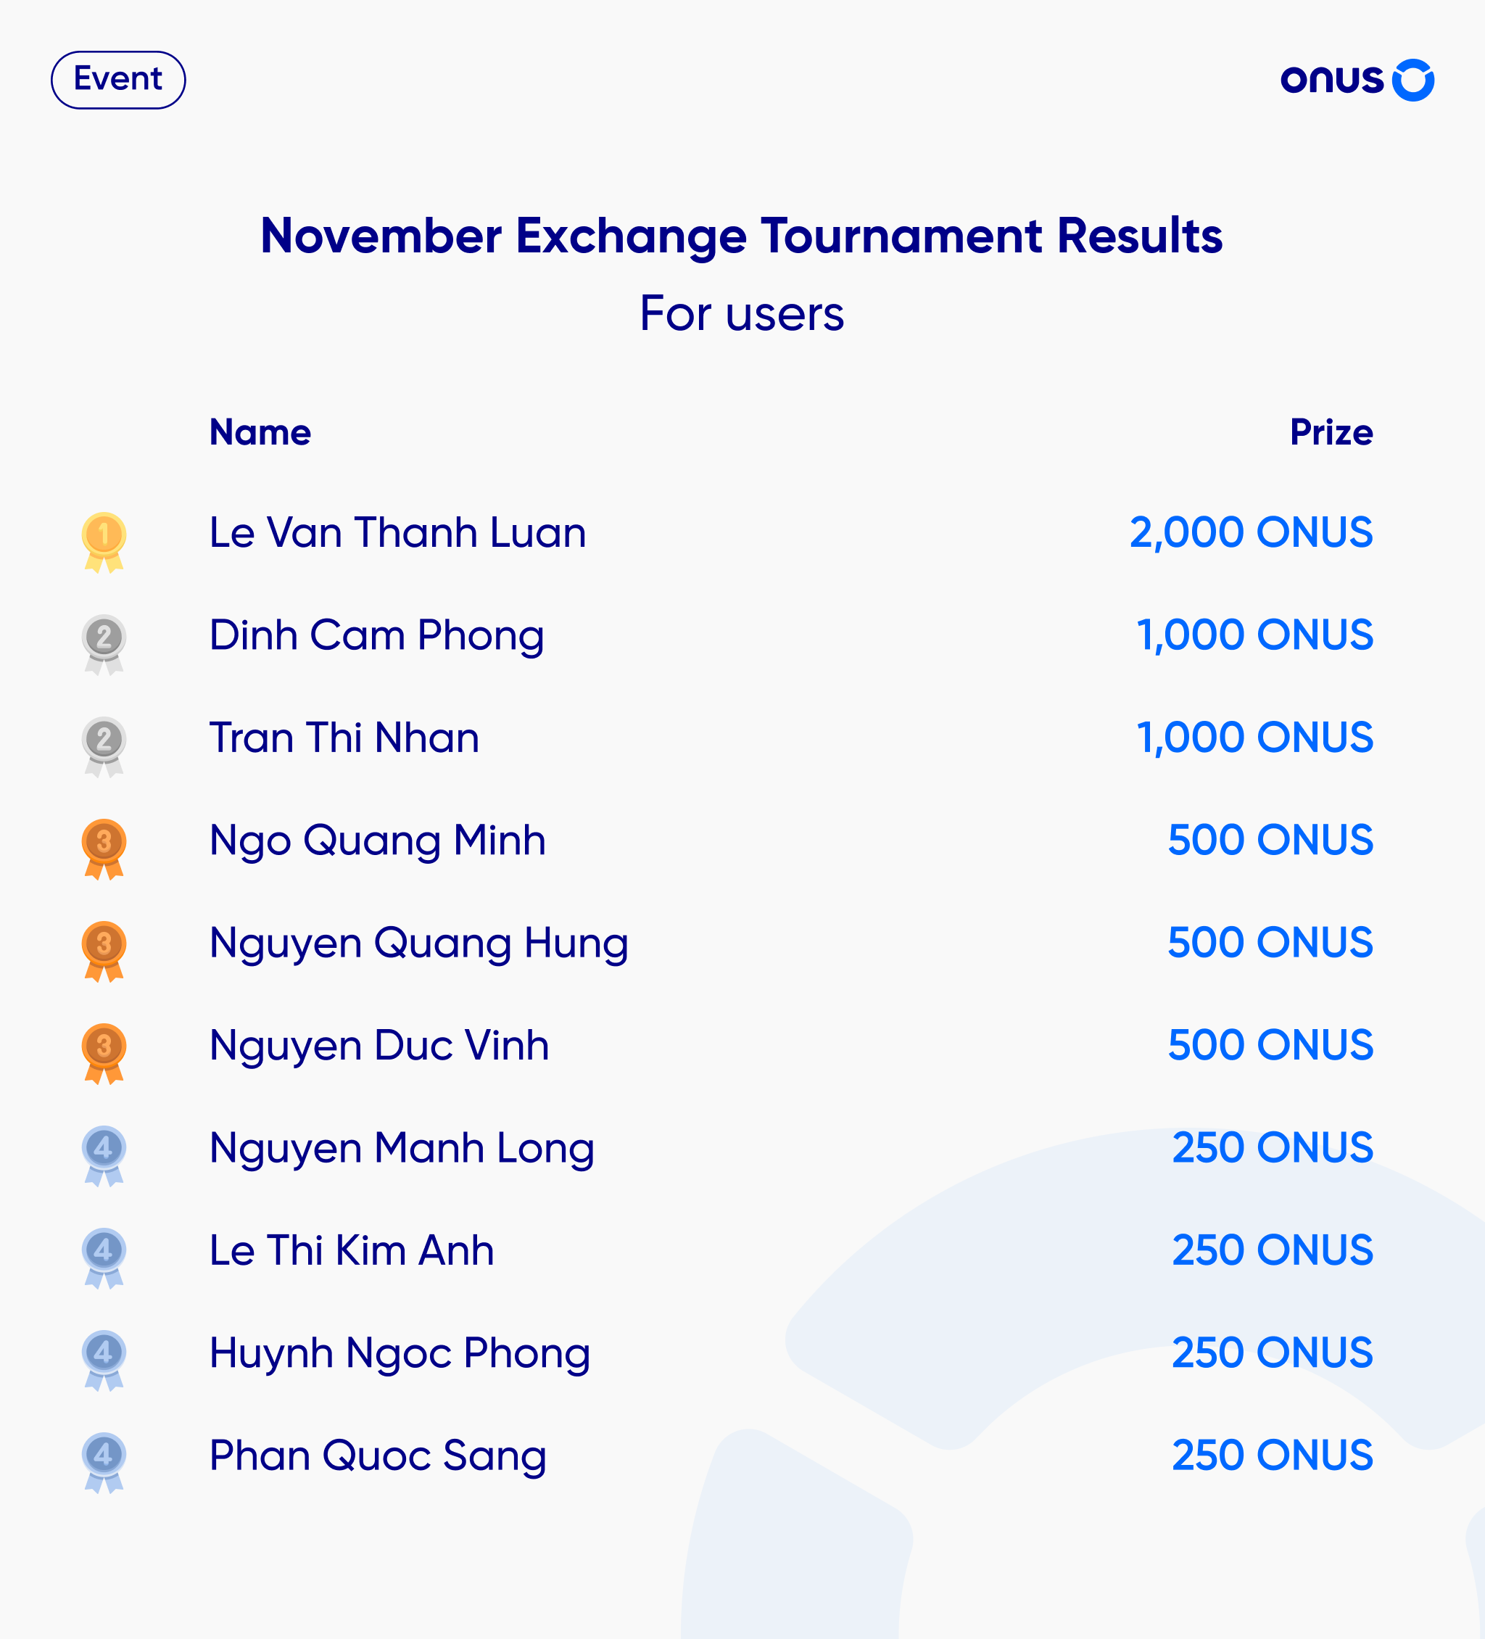1485x1639 pixels.
Task: Click the "For users" subtitle
Action: coord(741,314)
